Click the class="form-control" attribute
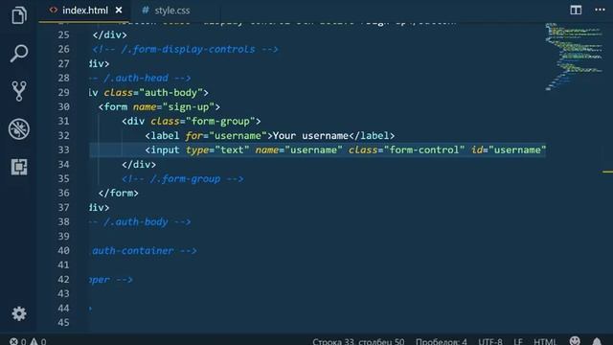 (406, 149)
